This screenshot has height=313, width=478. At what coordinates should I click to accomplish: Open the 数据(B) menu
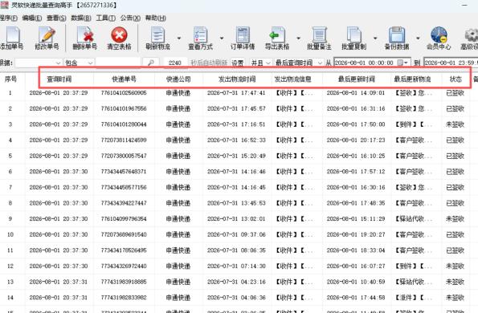[81, 18]
